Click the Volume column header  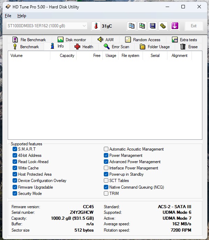click(x=29, y=56)
